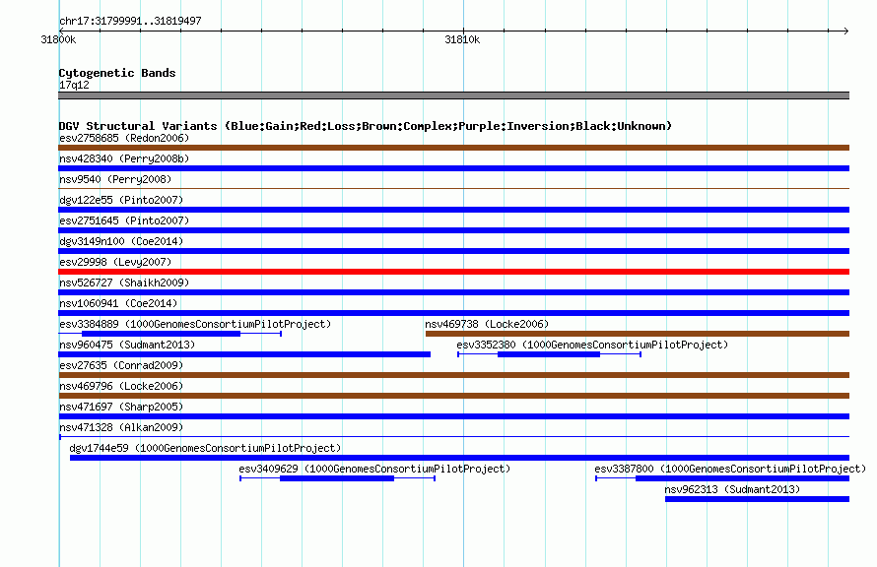The width and height of the screenshot is (877, 567).
Task: Click the esv2758685 (Redon2006) label
Action: (124, 138)
